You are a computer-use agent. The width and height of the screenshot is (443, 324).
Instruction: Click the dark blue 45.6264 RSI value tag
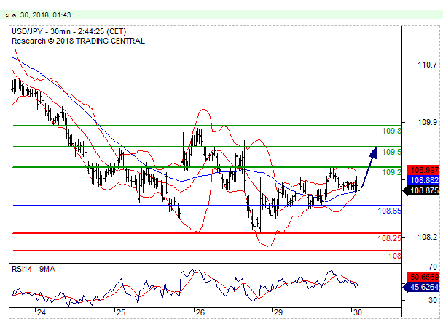[x=421, y=287]
